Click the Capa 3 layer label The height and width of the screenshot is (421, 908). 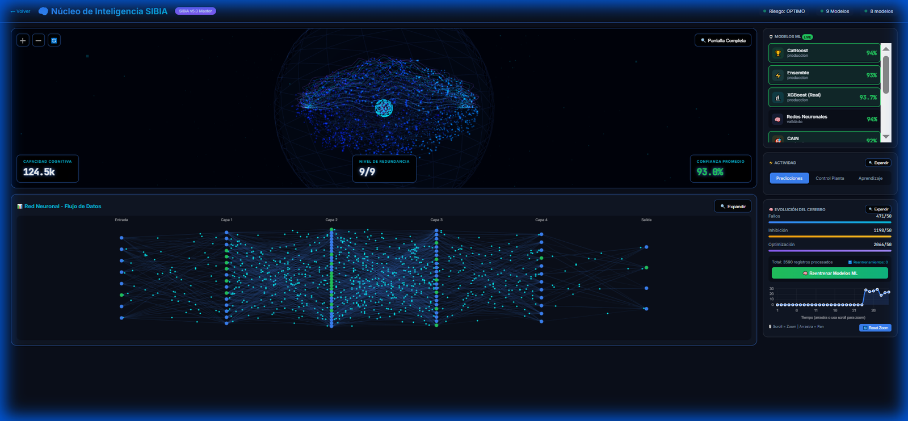pyautogui.click(x=436, y=220)
